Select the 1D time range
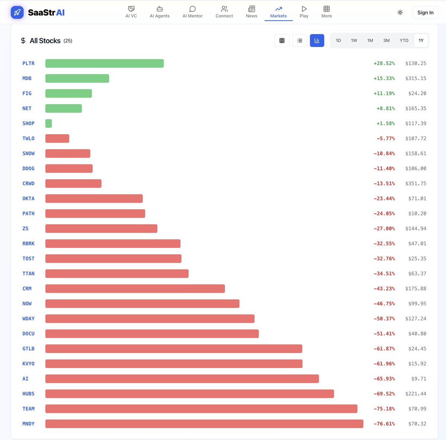 pyautogui.click(x=338, y=40)
